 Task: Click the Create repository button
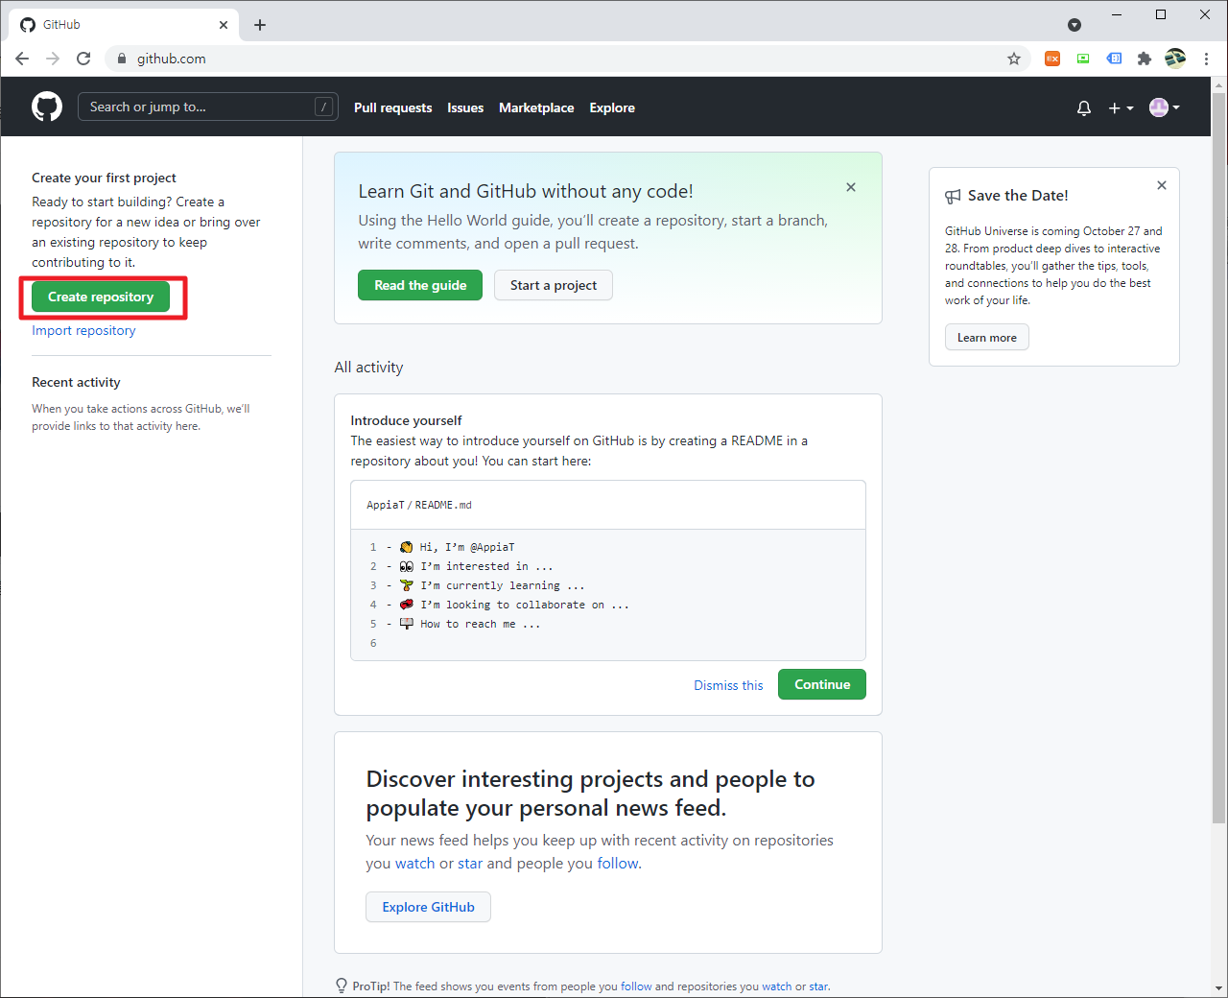101,297
